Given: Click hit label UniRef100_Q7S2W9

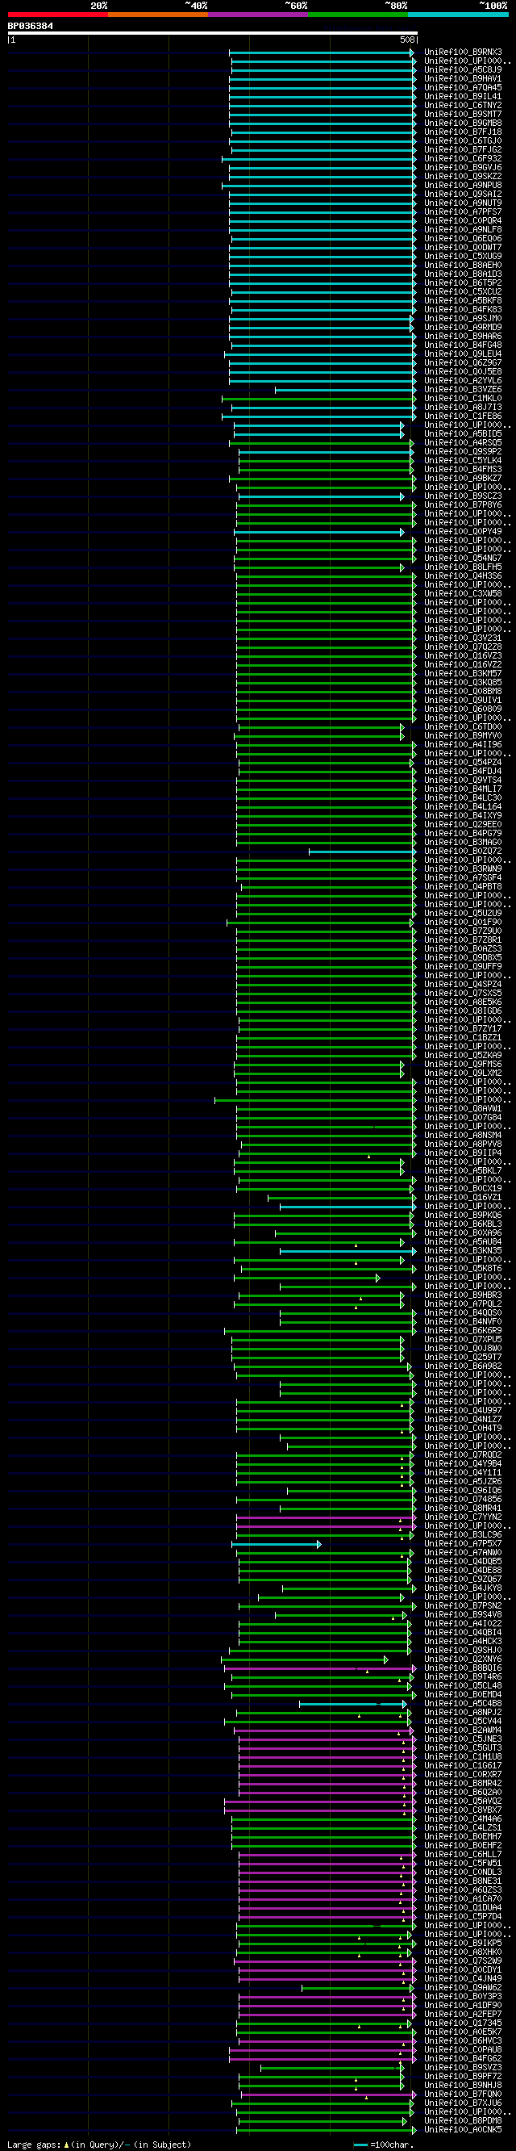Looking at the screenshot, I should (463, 1961).
